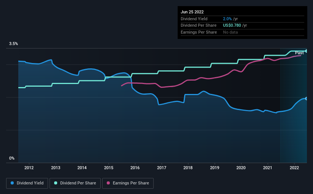Select the Dividend Yield endpoint marker
The width and height of the screenshot is (313, 194).
coord(307,99)
